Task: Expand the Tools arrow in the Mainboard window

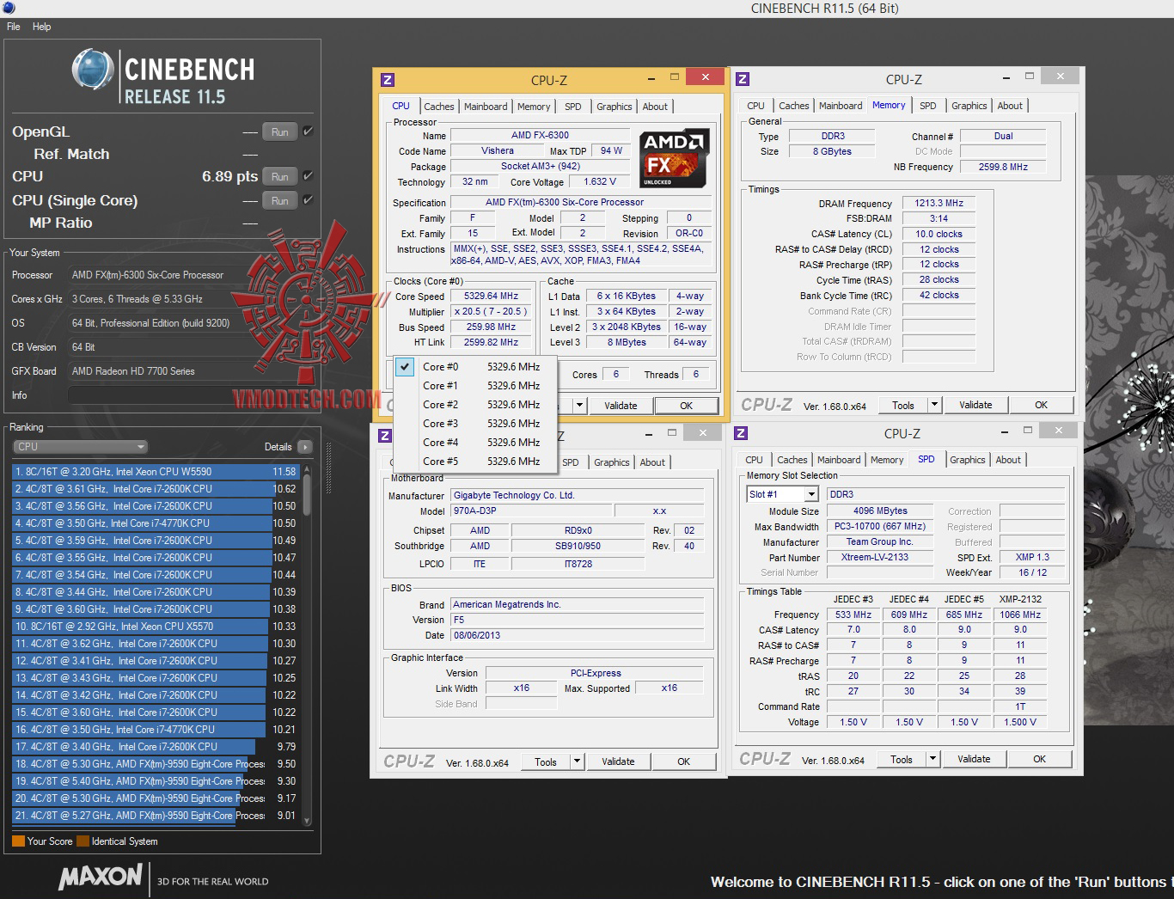Action: 578,761
